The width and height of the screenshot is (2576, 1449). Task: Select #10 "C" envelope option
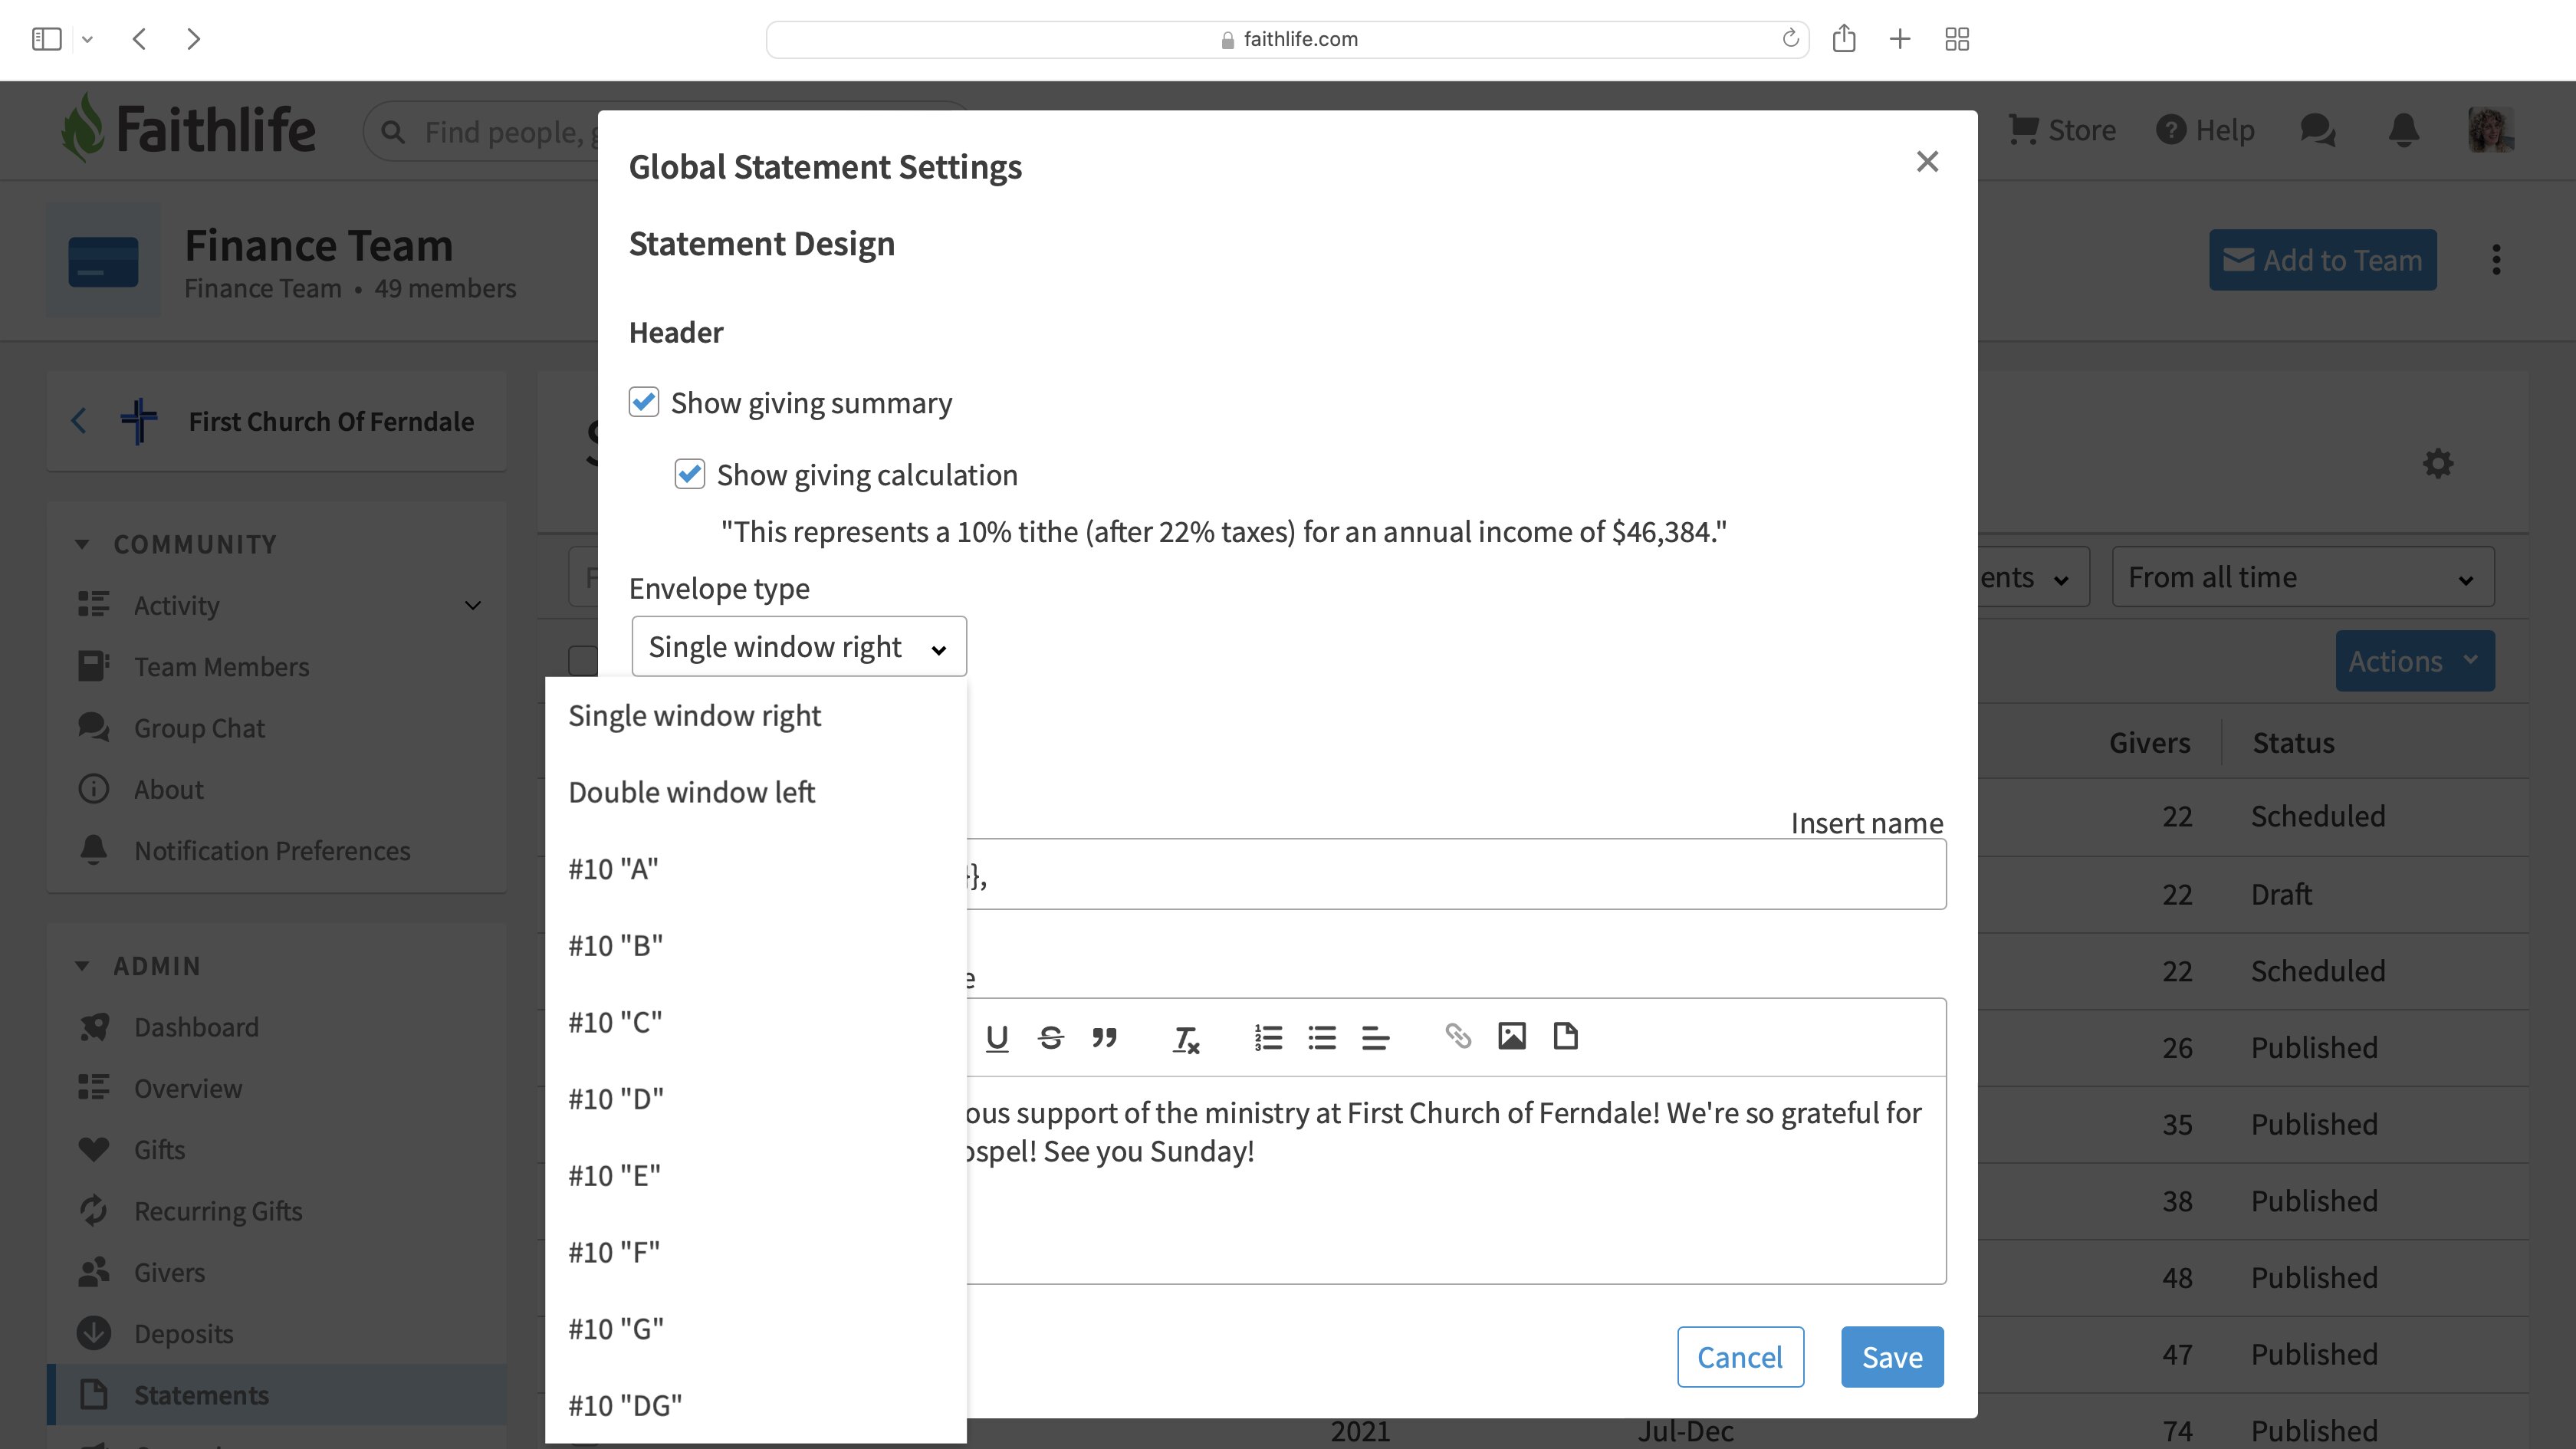pos(756,1022)
